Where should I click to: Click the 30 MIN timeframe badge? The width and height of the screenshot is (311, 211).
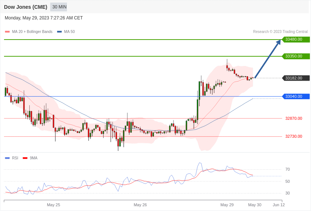point(59,7)
